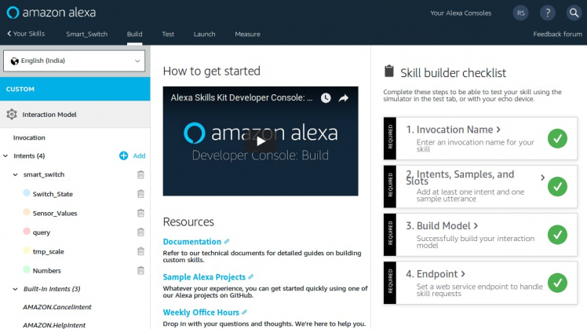Click the red query color dot

[x=27, y=231]
